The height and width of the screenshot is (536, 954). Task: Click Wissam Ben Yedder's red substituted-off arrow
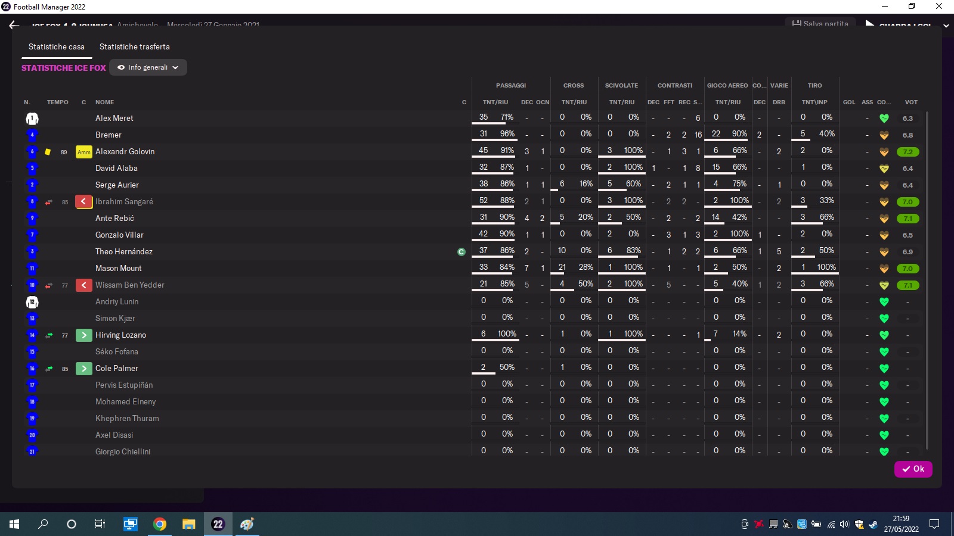(x=84, y=285)
